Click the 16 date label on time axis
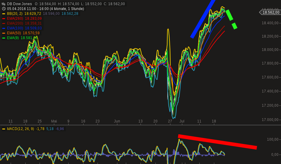281x164 pixels. (x=83, y=121)
